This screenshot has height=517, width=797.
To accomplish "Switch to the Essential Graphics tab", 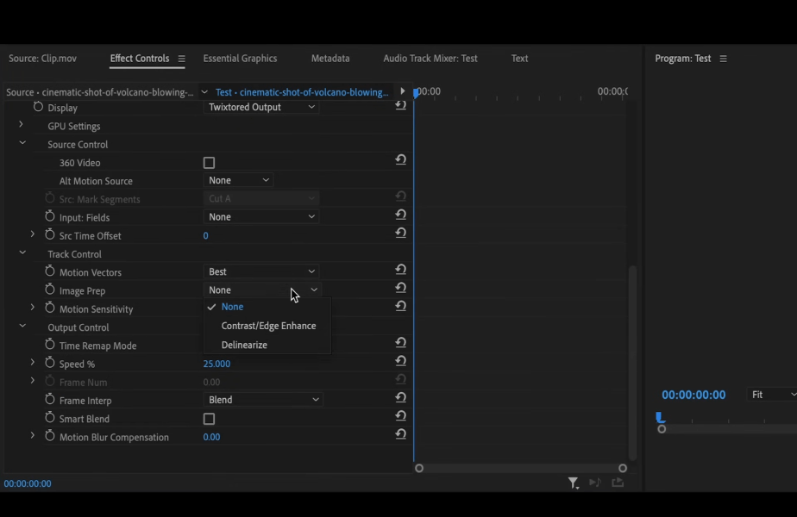I will pos(240,59).
